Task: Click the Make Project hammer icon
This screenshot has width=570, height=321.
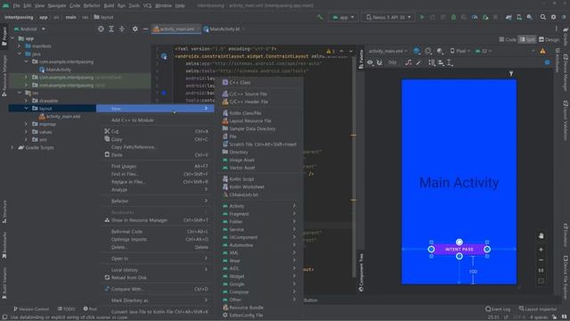Action: point(320,17)
